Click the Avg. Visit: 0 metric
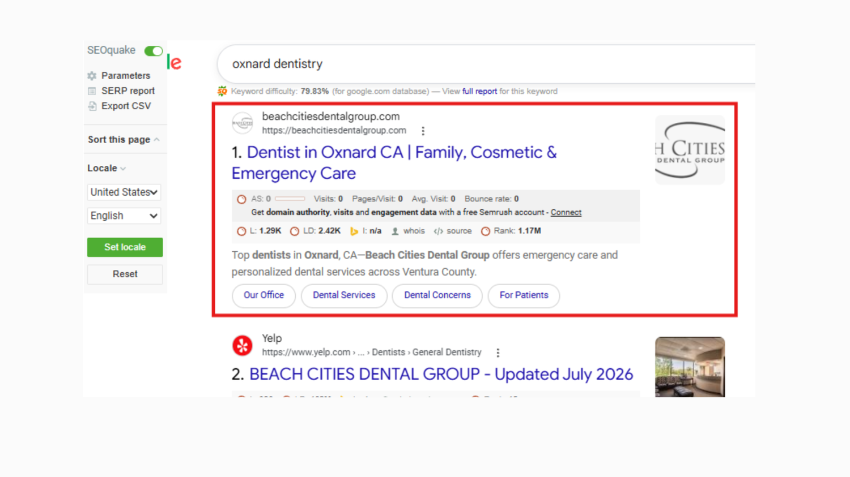This screenshot has height=477, width=850. 433,199
